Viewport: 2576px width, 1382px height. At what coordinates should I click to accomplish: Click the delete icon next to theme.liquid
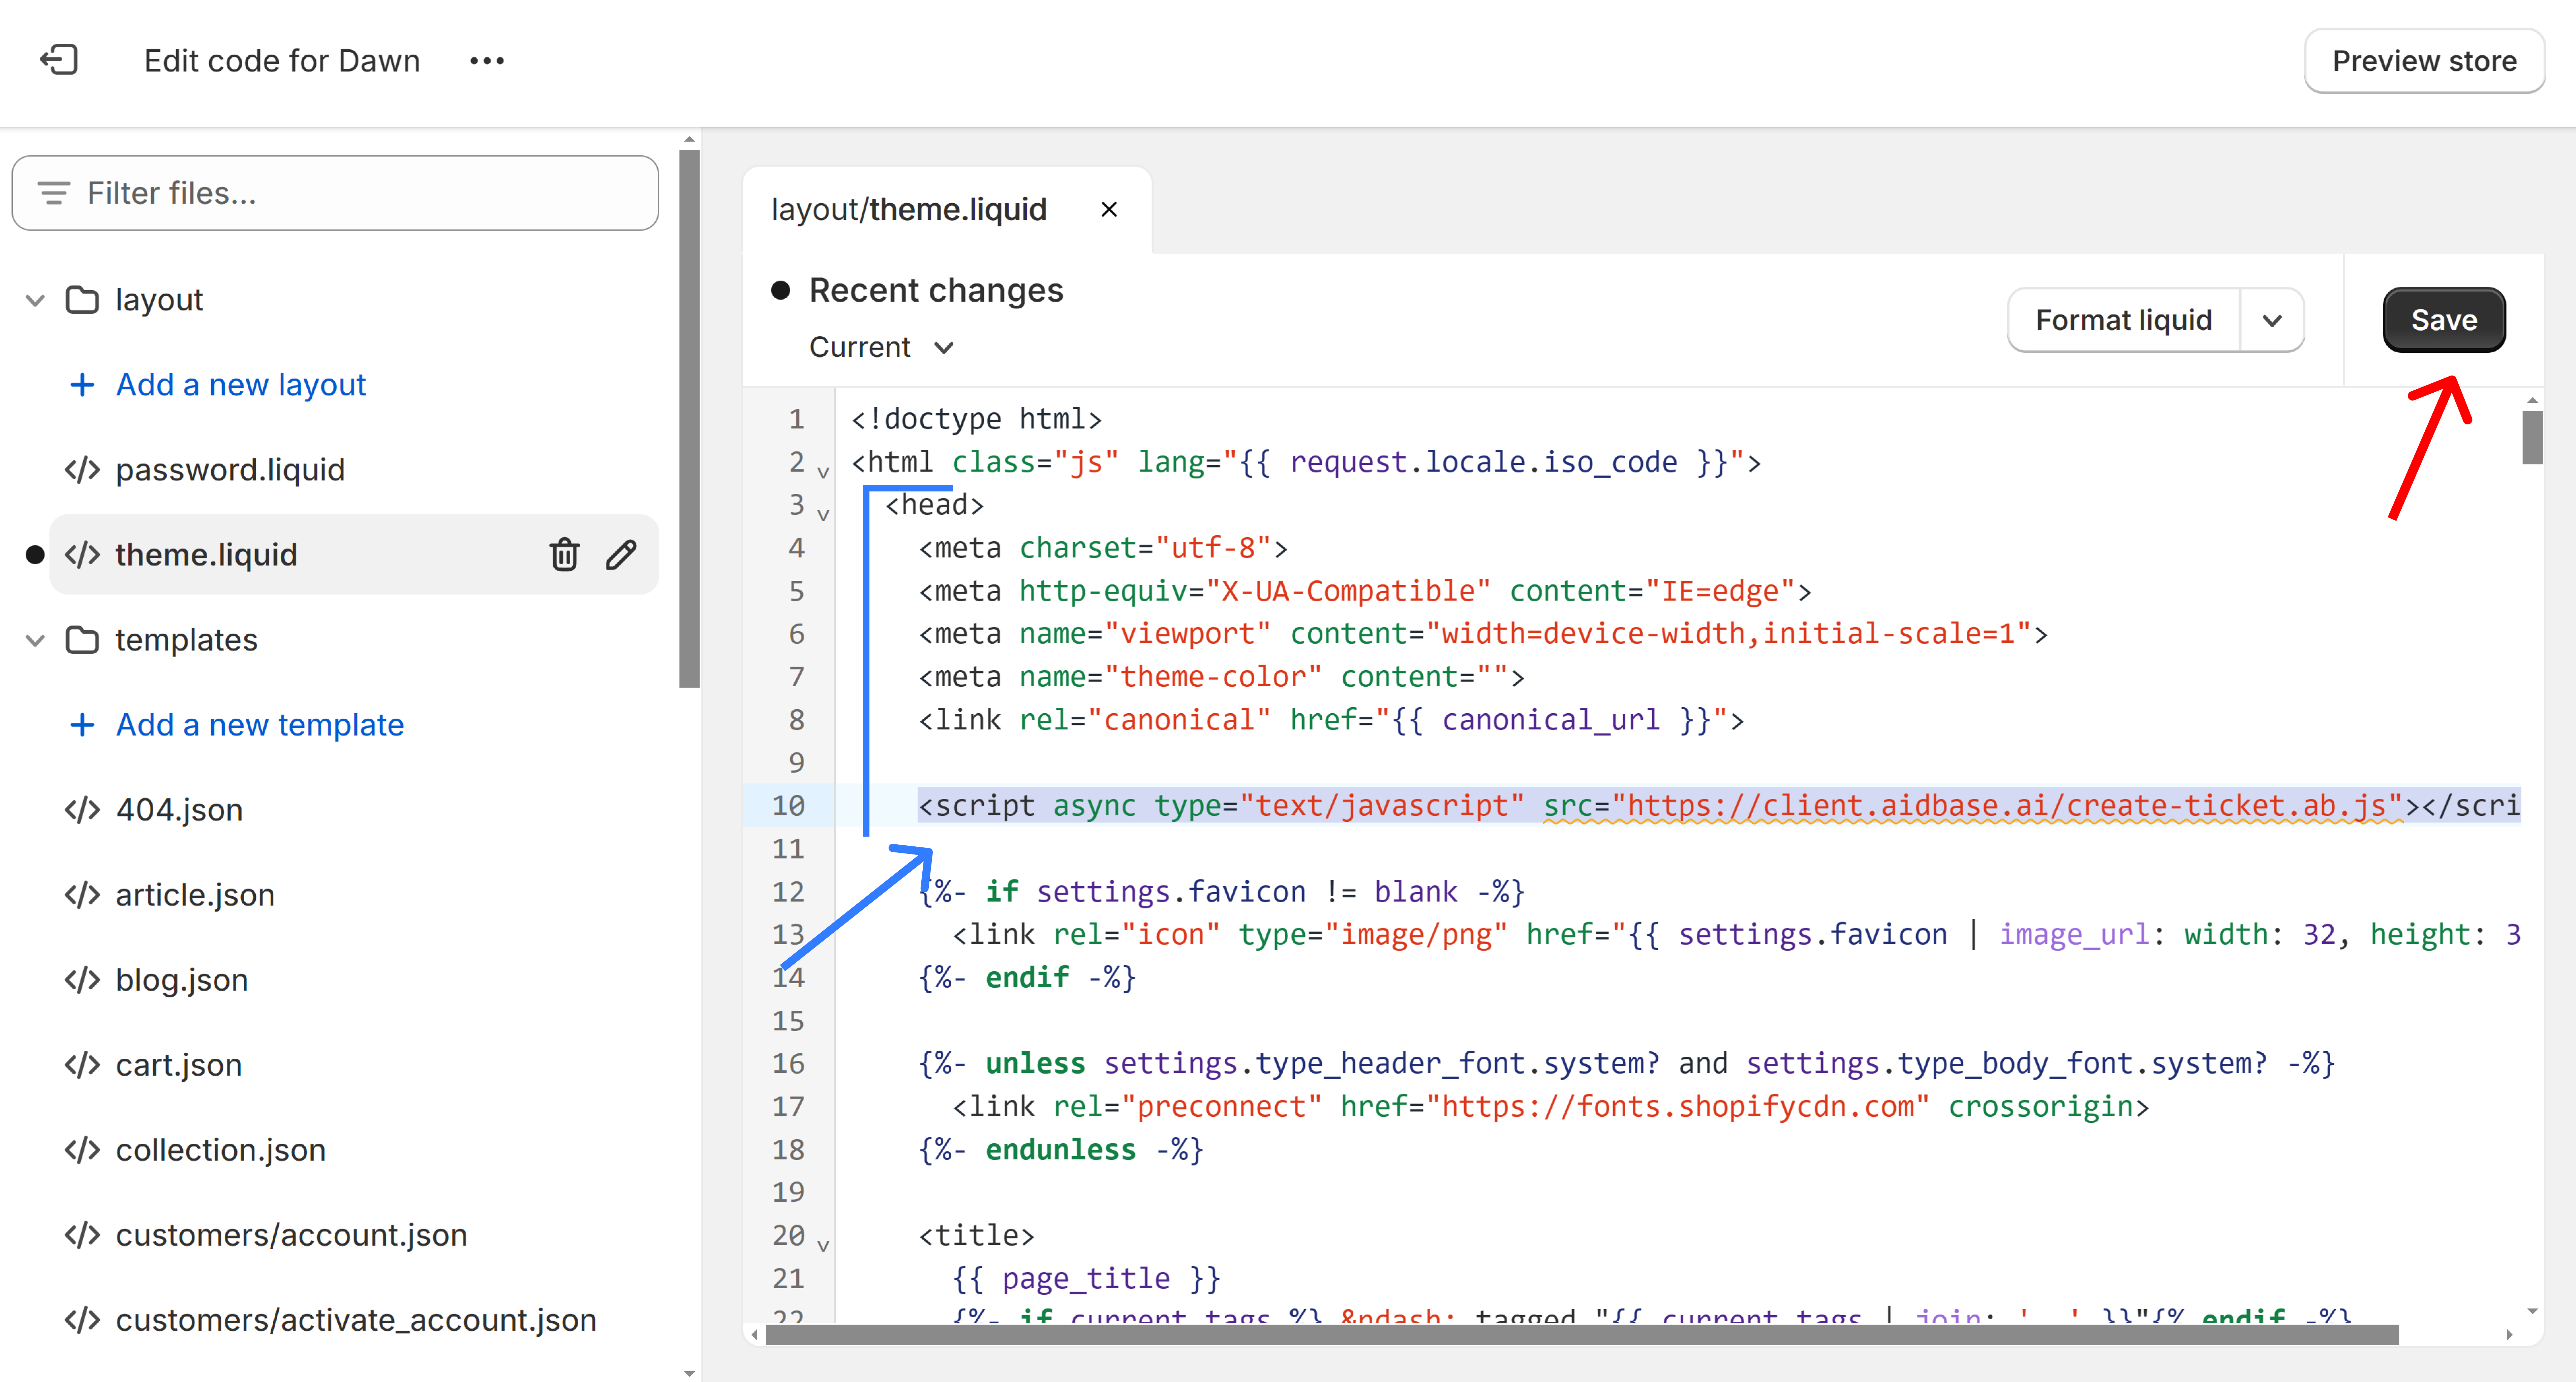tap(564, 554)
